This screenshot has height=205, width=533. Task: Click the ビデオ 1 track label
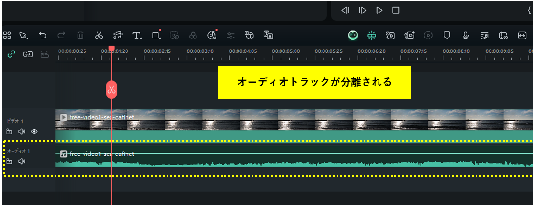[15, 121]
